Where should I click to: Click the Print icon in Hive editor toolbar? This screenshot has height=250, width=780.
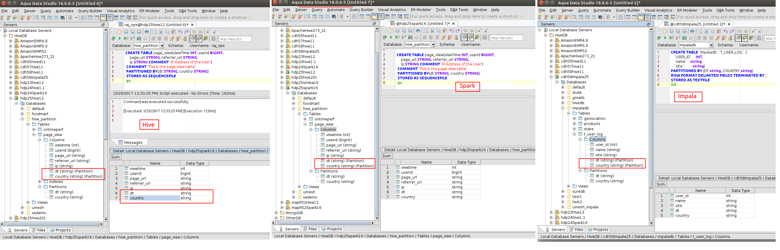[x=147, y=32]
